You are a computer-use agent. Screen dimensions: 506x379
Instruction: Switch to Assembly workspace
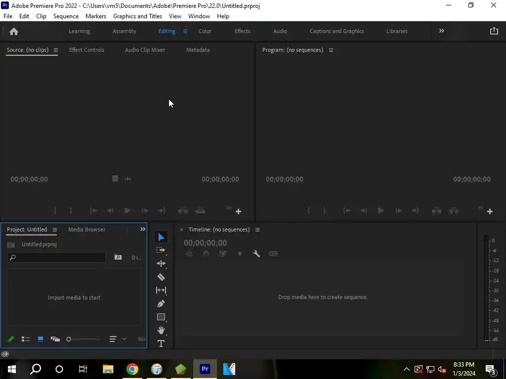click(124, 31)
